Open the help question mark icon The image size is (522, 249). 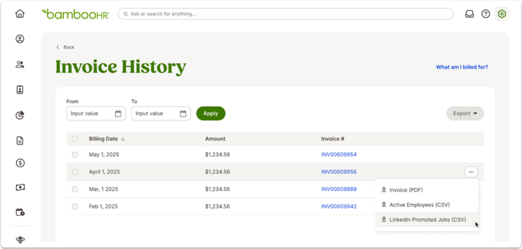coord(486,14)
